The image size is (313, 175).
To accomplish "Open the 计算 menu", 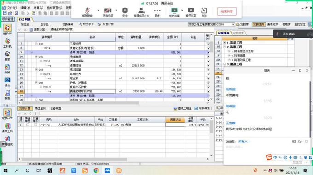I will [39, 8].
